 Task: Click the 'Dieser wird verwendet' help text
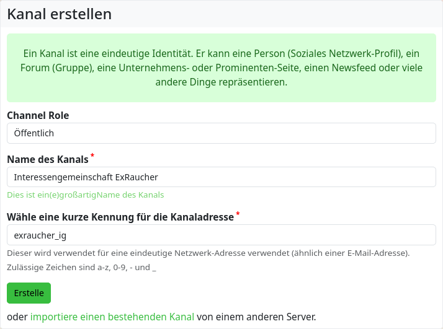[208, 253]
